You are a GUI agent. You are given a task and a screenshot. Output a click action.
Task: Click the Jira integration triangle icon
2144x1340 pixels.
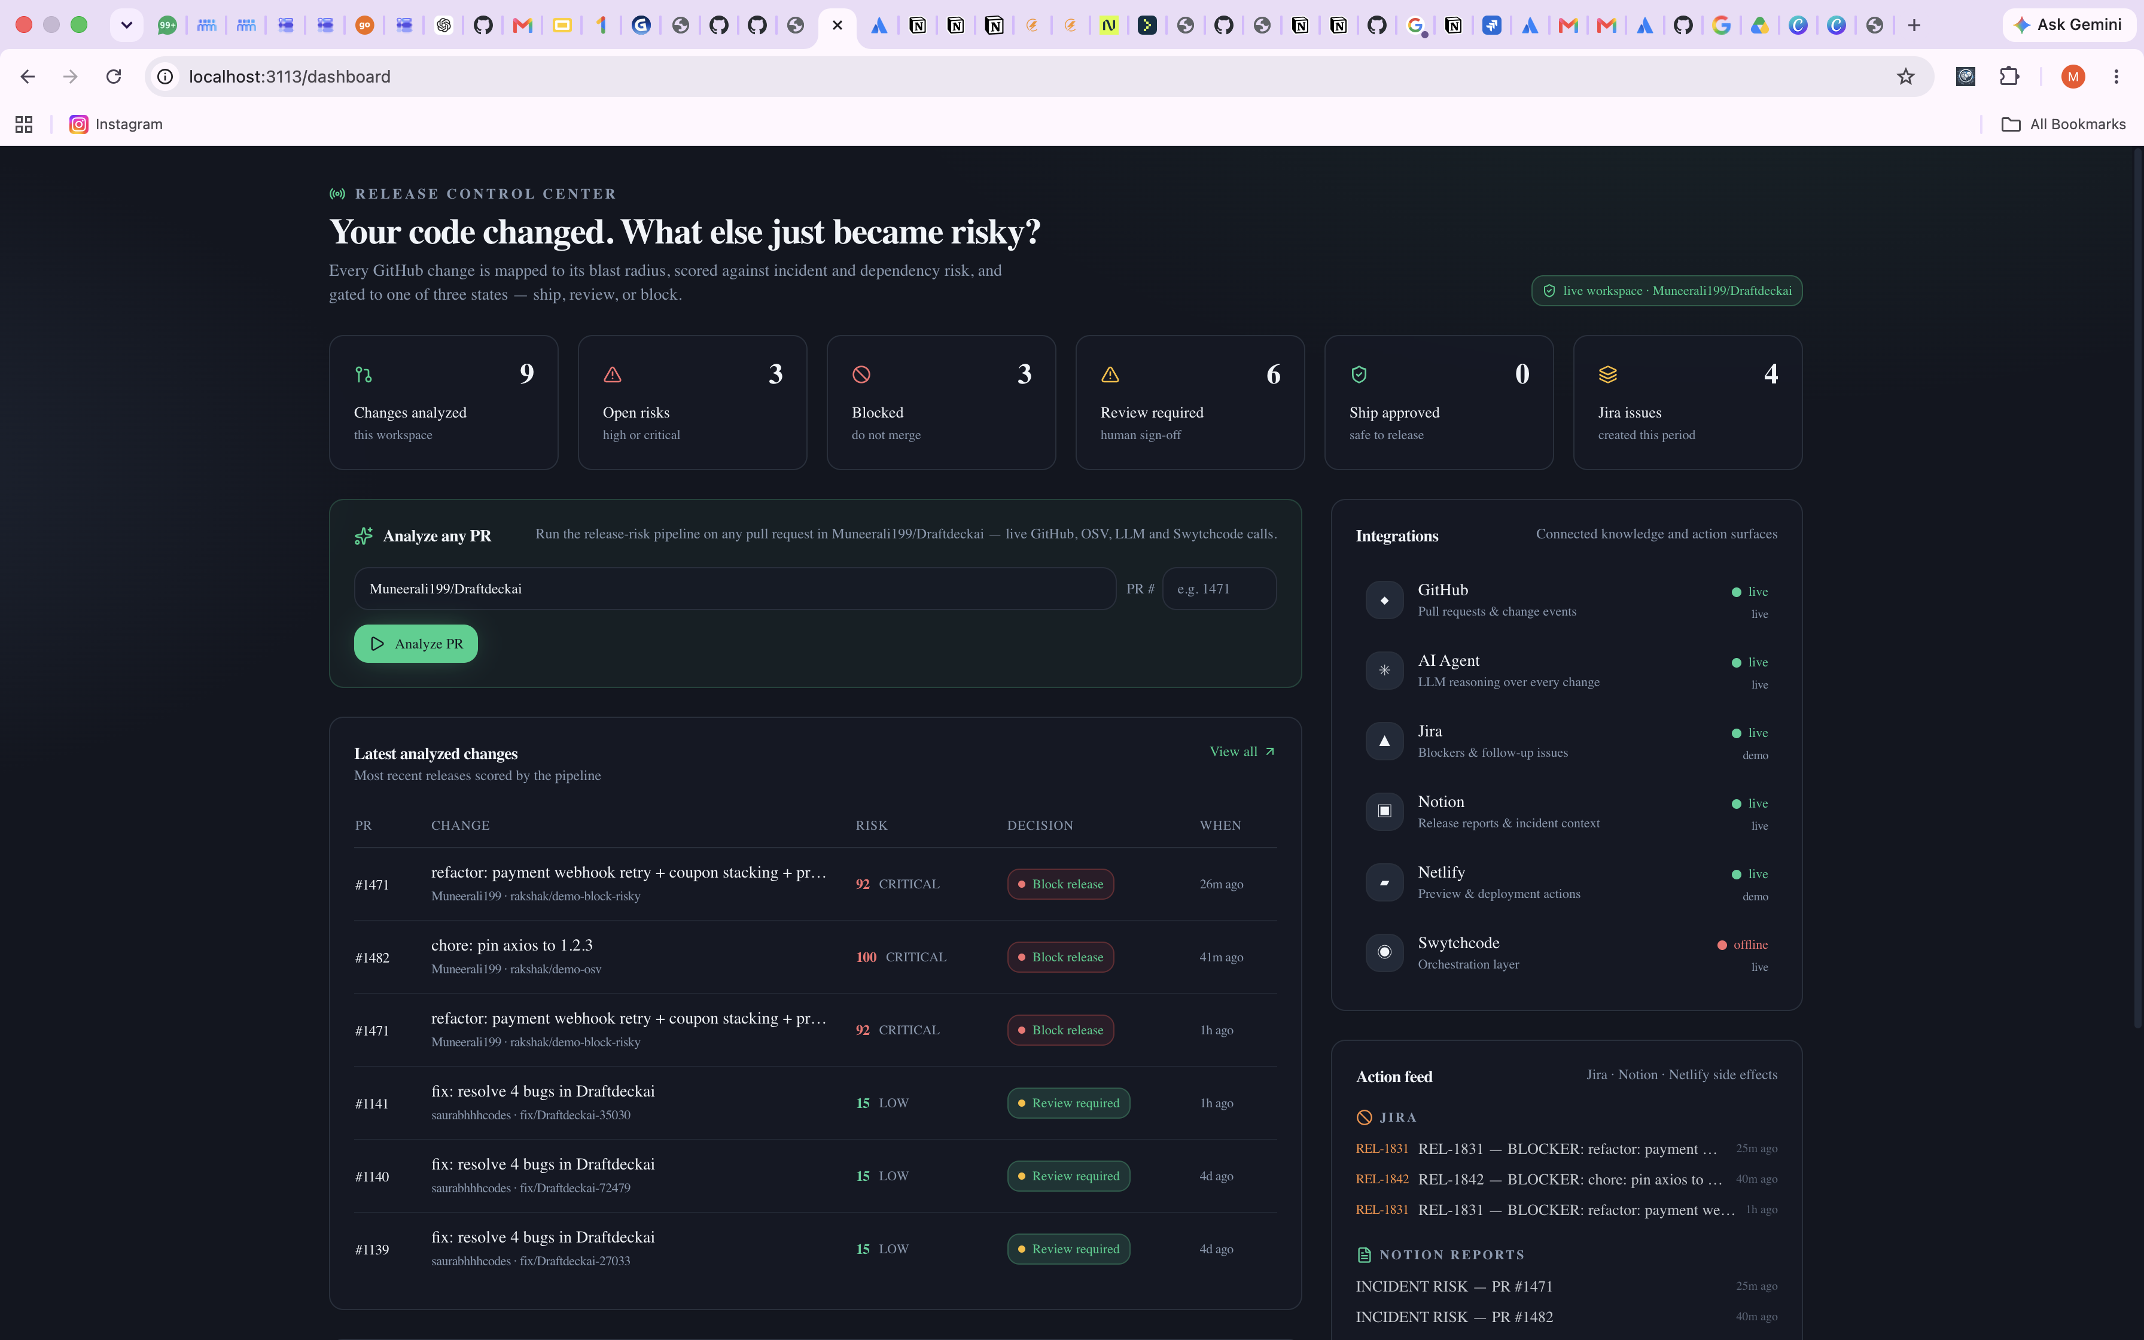(1385, 741)
